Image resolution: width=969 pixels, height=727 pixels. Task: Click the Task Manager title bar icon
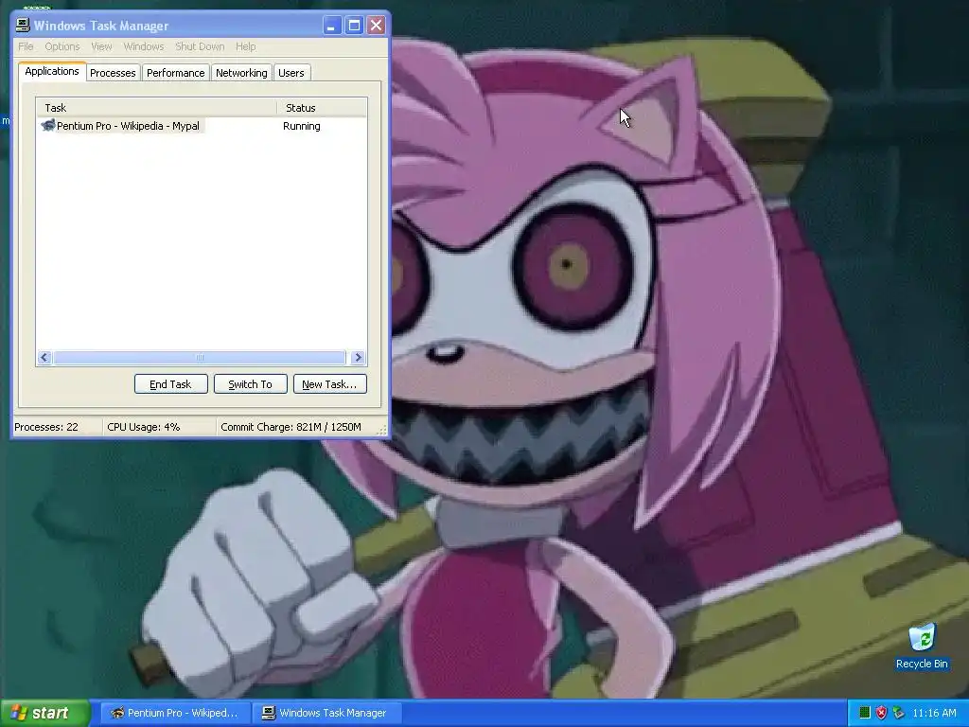[23, 25]
